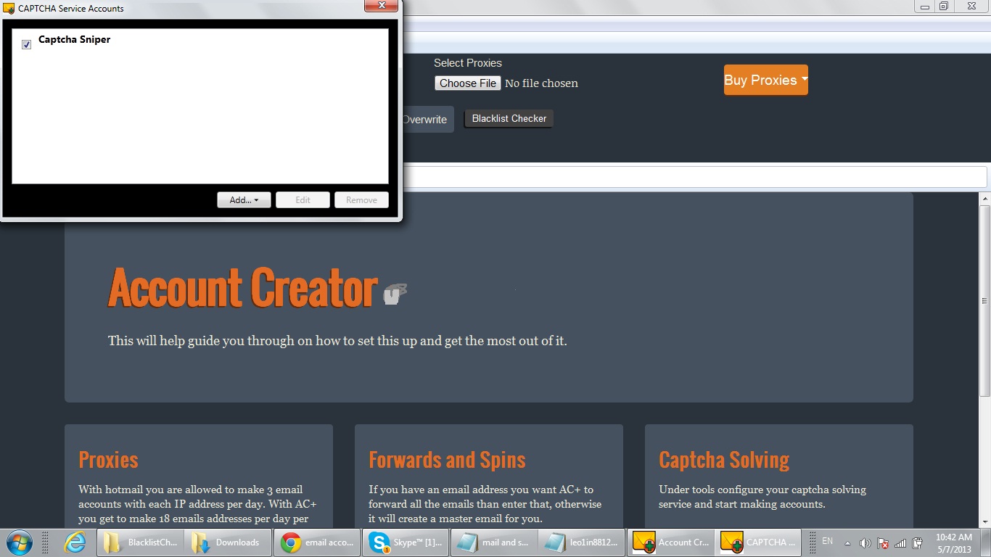
Task: Click the Overwrite toggle button
Action: coord(428,120)
